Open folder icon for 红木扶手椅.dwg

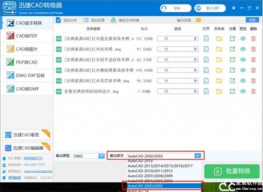[x=219, y=49]
